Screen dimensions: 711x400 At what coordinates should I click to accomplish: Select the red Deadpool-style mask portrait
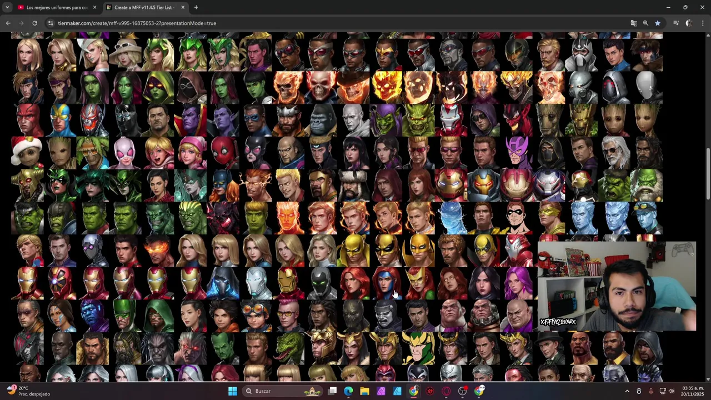(x=223, y=152)
